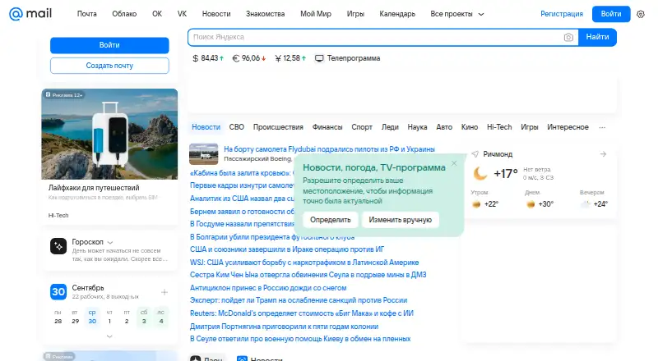Select the Hi-Tech news tab
The height and width of the screenshot is (361, 658).
pos(499,127)
